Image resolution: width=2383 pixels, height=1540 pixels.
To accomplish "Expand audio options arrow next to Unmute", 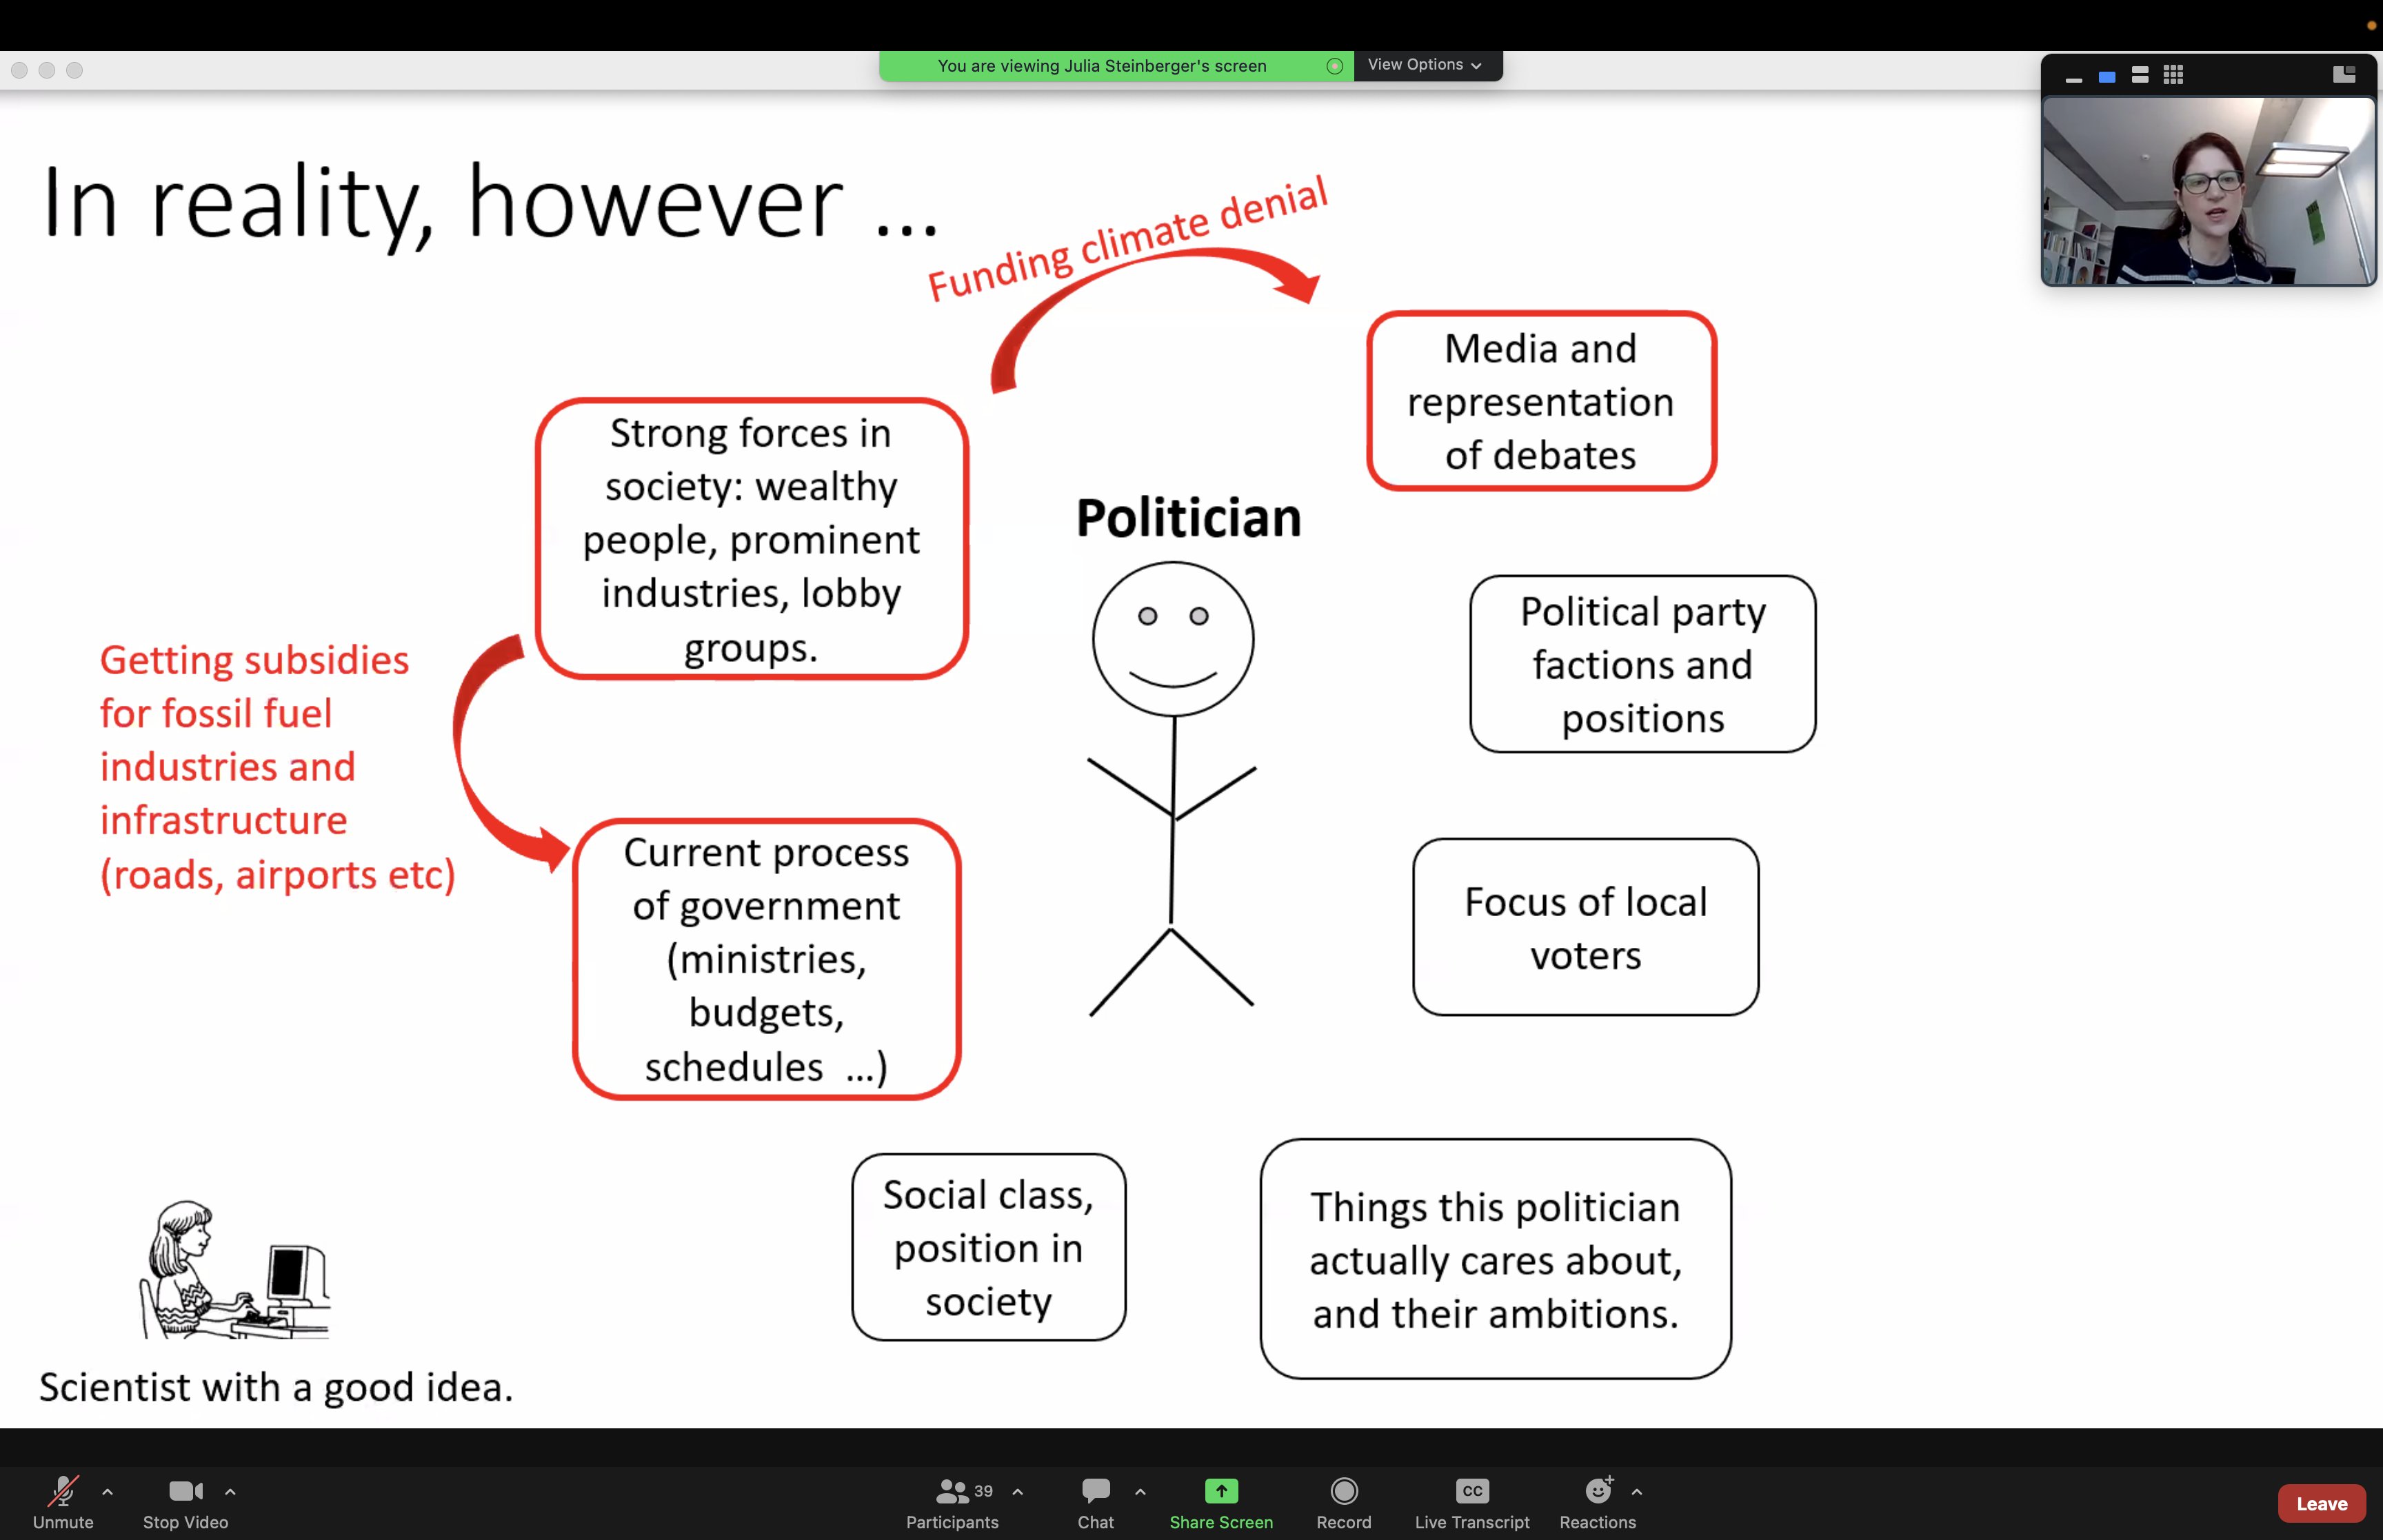I will pos(108,1491).
